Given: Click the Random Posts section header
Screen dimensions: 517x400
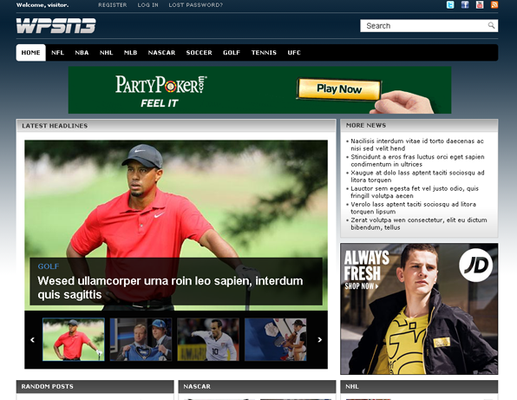Looking at the screenshot, I should 95,386.
